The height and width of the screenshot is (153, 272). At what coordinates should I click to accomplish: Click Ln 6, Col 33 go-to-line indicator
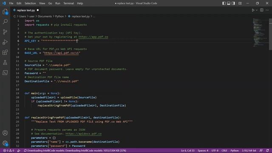pos(188,150)
